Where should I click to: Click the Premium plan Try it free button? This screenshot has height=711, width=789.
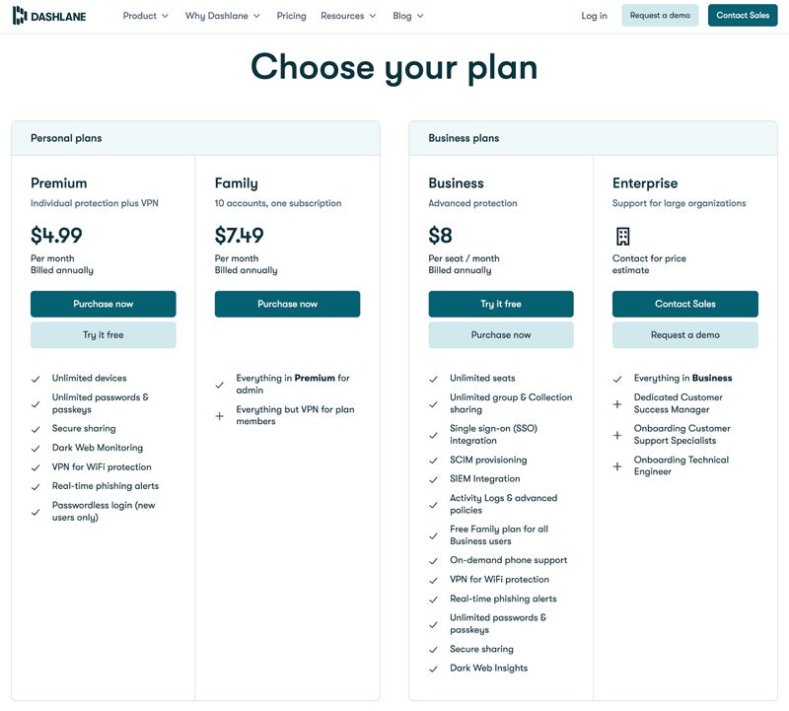click(x=104, y=335)
